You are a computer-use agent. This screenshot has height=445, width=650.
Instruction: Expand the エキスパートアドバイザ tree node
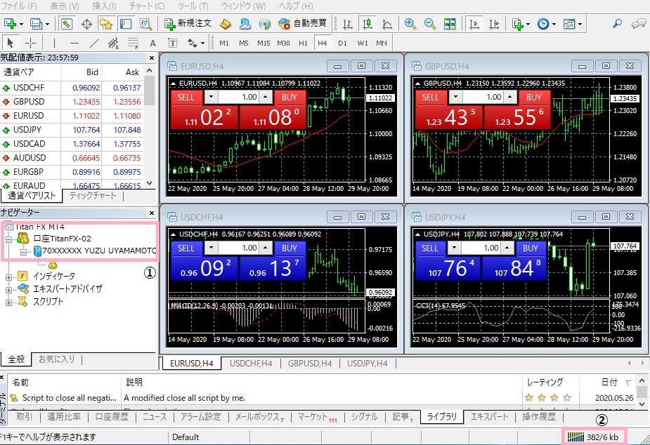pos(8,290)
